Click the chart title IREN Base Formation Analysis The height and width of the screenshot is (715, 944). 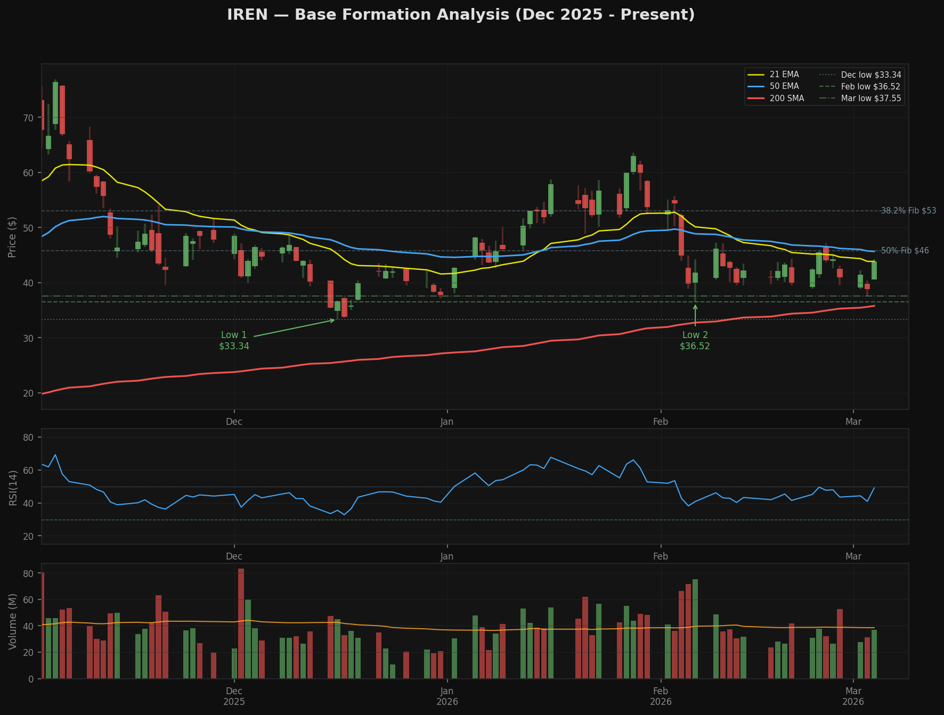click(461, 15)
